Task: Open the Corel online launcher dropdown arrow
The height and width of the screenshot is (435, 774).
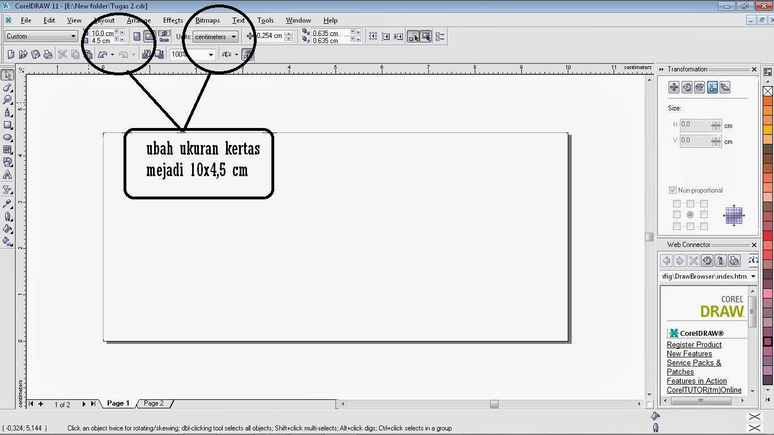Action: 236,54
